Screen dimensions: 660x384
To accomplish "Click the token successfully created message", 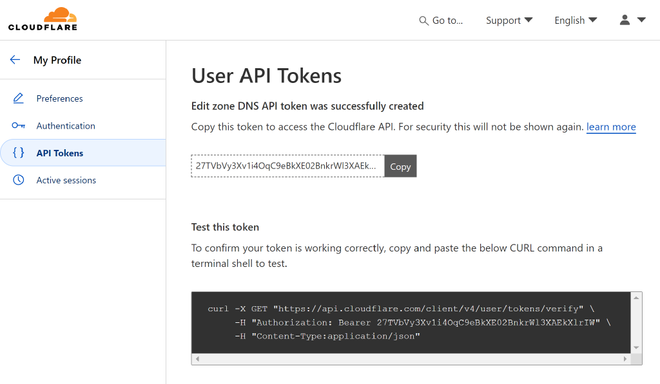I will (x=307, y=106).
